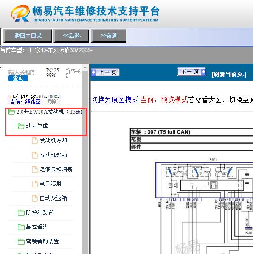
Task: Focus the 输入关键字 keyword input field
Action: [x=22, y=72]
